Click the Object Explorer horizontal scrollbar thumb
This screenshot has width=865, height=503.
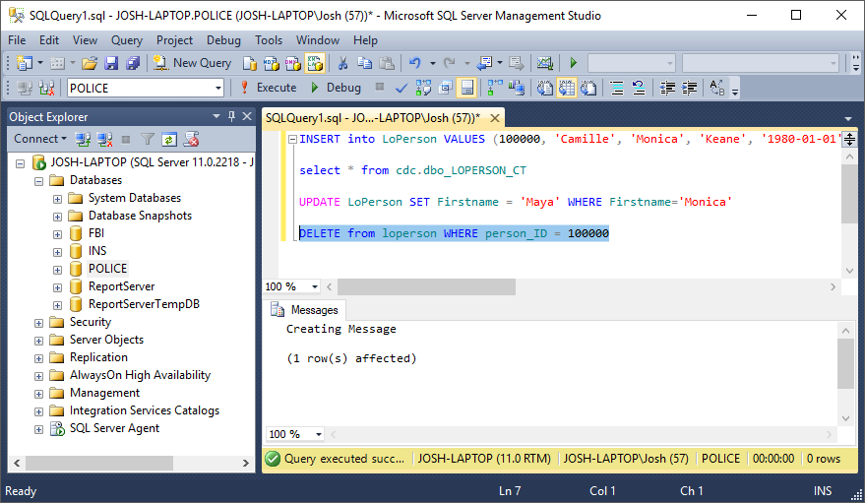[x=99, y=463]
